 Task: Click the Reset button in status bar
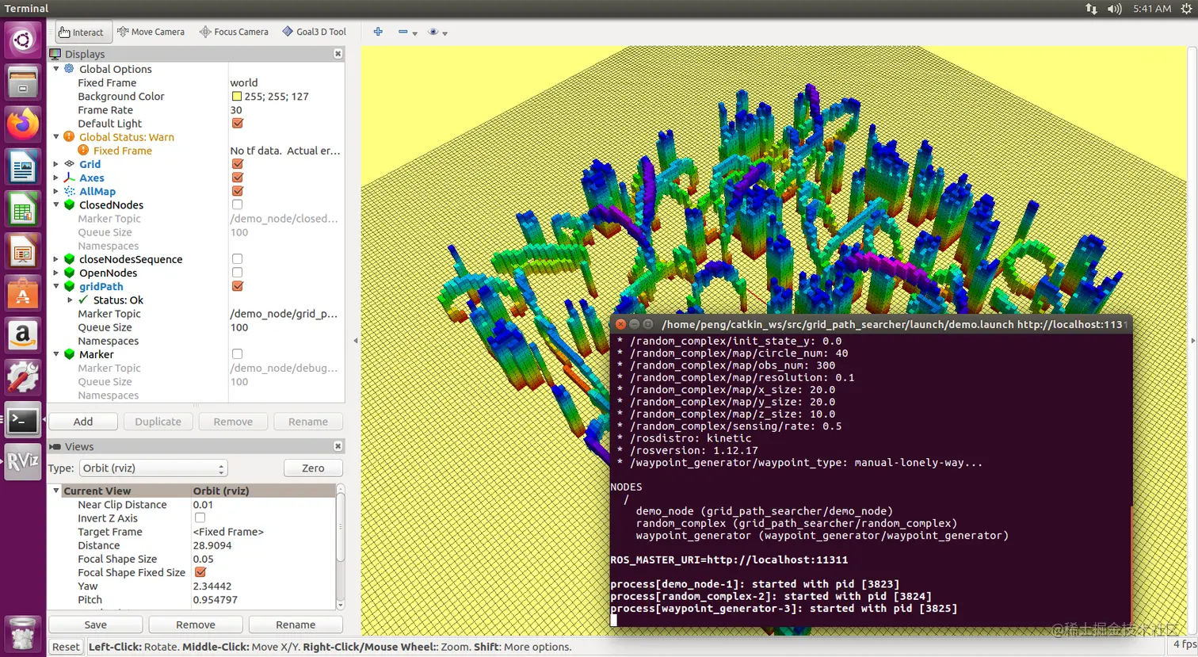[x=66, y=647]
